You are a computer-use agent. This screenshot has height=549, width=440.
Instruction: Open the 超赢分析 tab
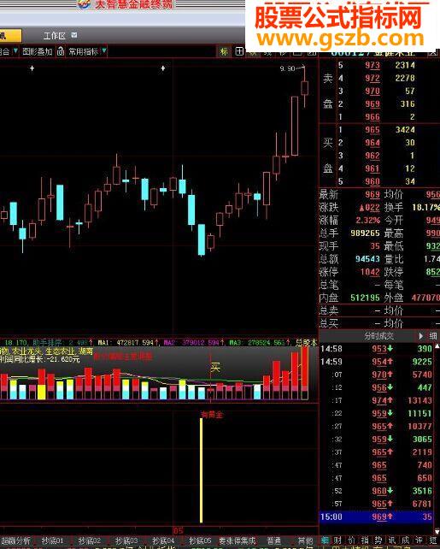[x=16, y=541]
